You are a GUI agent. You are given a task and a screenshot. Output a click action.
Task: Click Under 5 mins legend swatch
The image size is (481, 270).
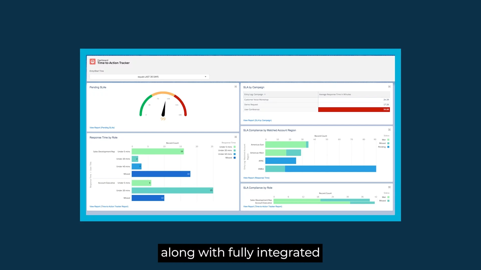point(234,147)
